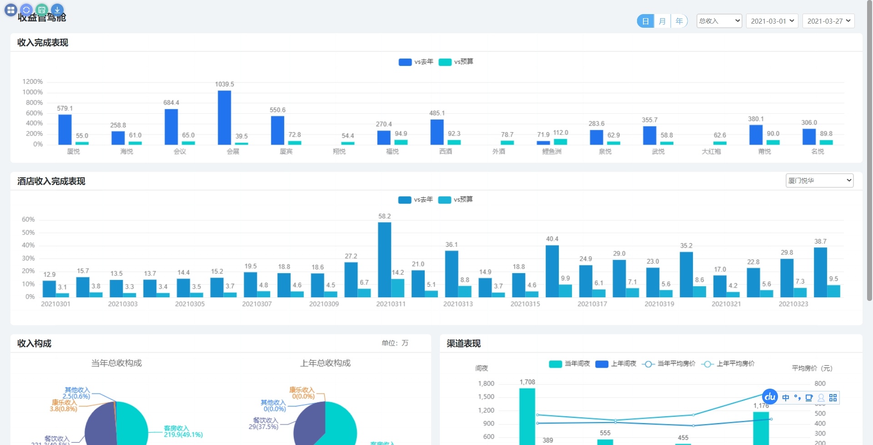
Task: Click the circular refresh icon
Action: [x=26, y=10]
